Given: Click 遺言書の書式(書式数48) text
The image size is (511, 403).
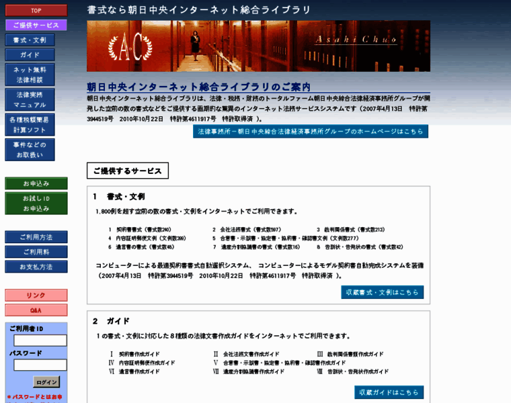Looking at the screenshot, I should point(145,247).
